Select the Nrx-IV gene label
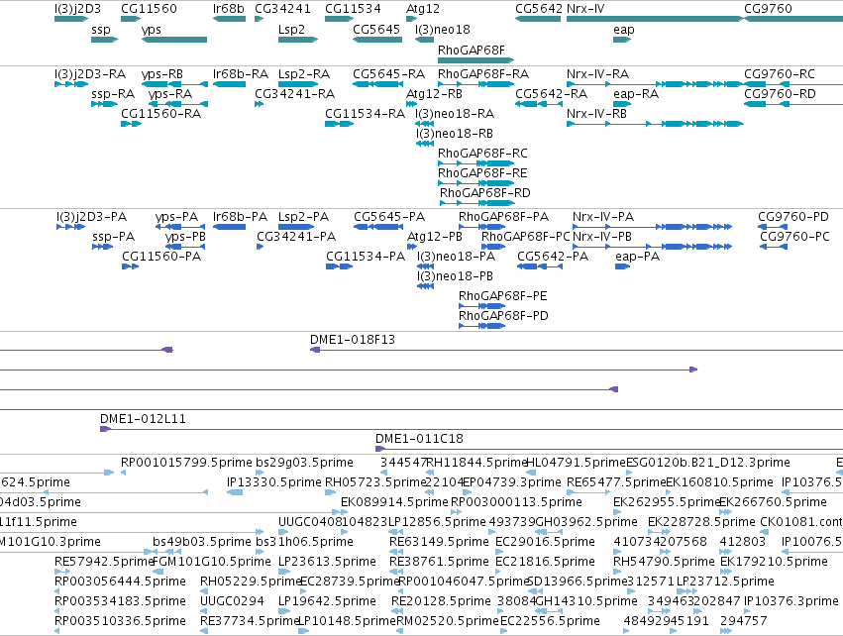 click(585, 9)
